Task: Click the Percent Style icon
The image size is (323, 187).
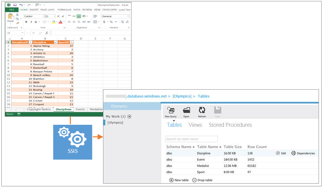Action: point(111,22)
